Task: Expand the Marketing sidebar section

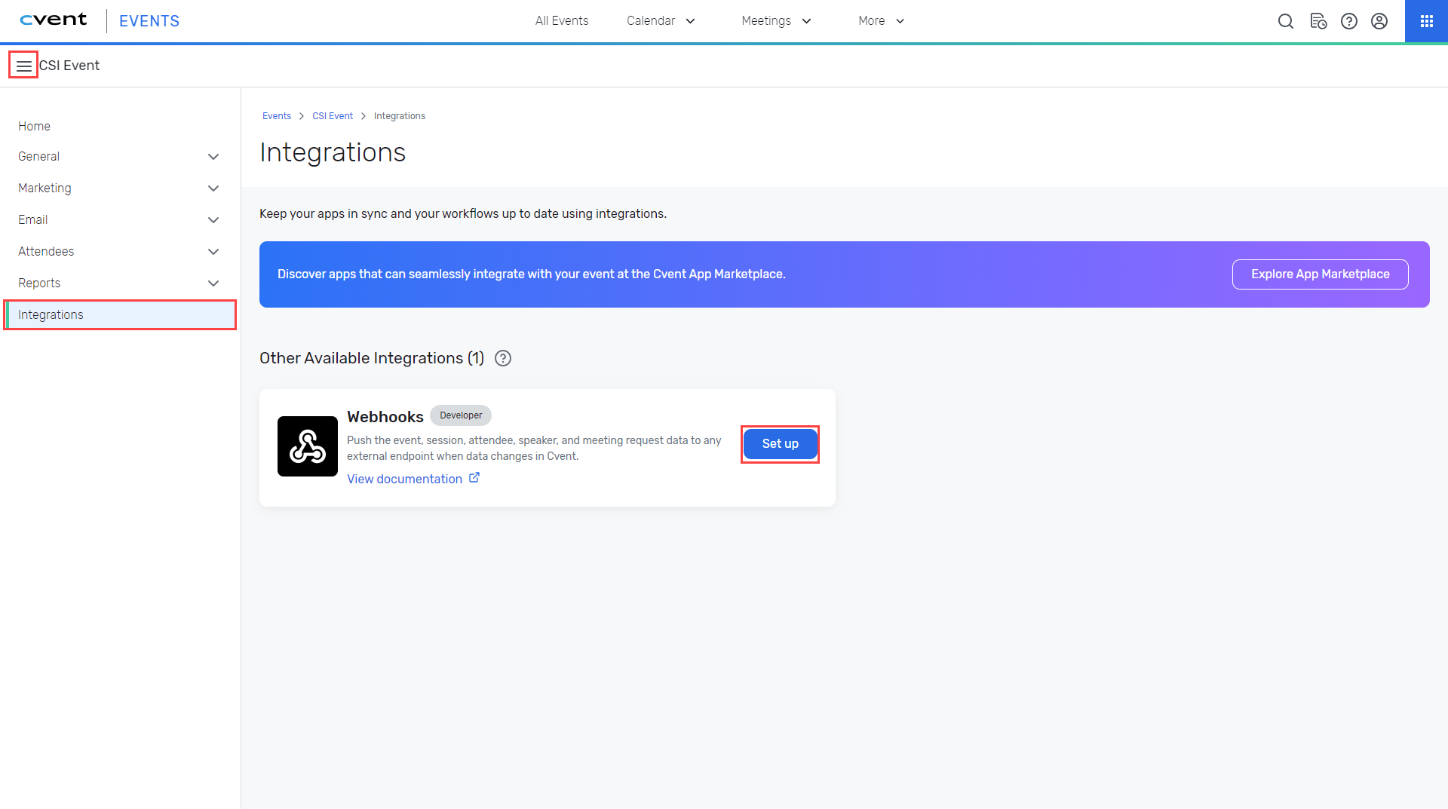Action: [x=213, y=188]
